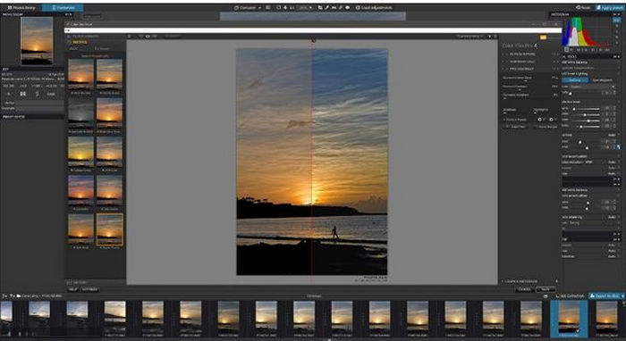Open the Smart Lighting Mode dropdown
This screenshot has width=626, height=341.
click(x=592, y=87)
